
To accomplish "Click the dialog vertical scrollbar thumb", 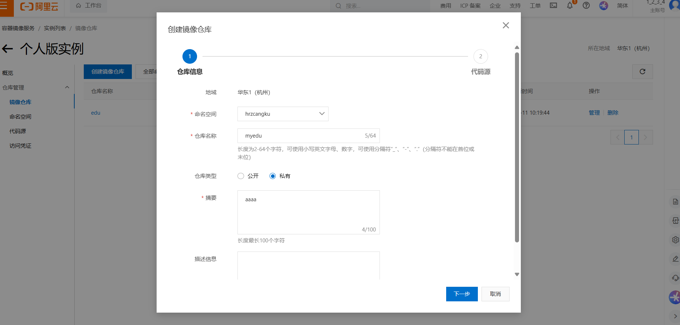I will pos(517,147).
